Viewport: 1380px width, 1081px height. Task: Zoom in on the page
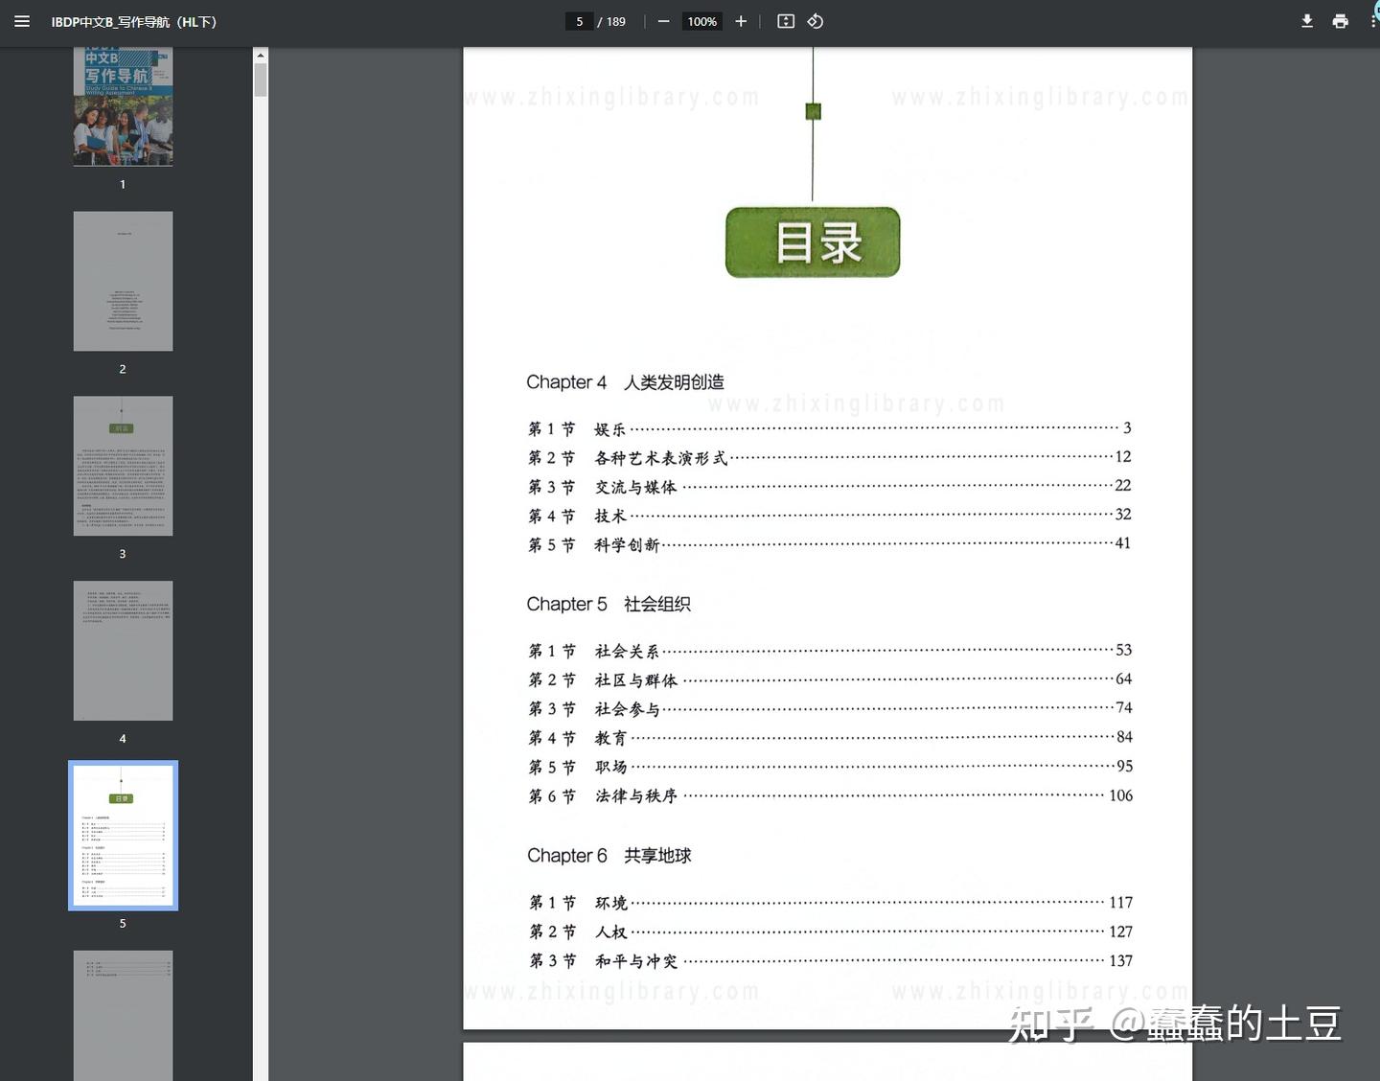[x=740, y=20]
